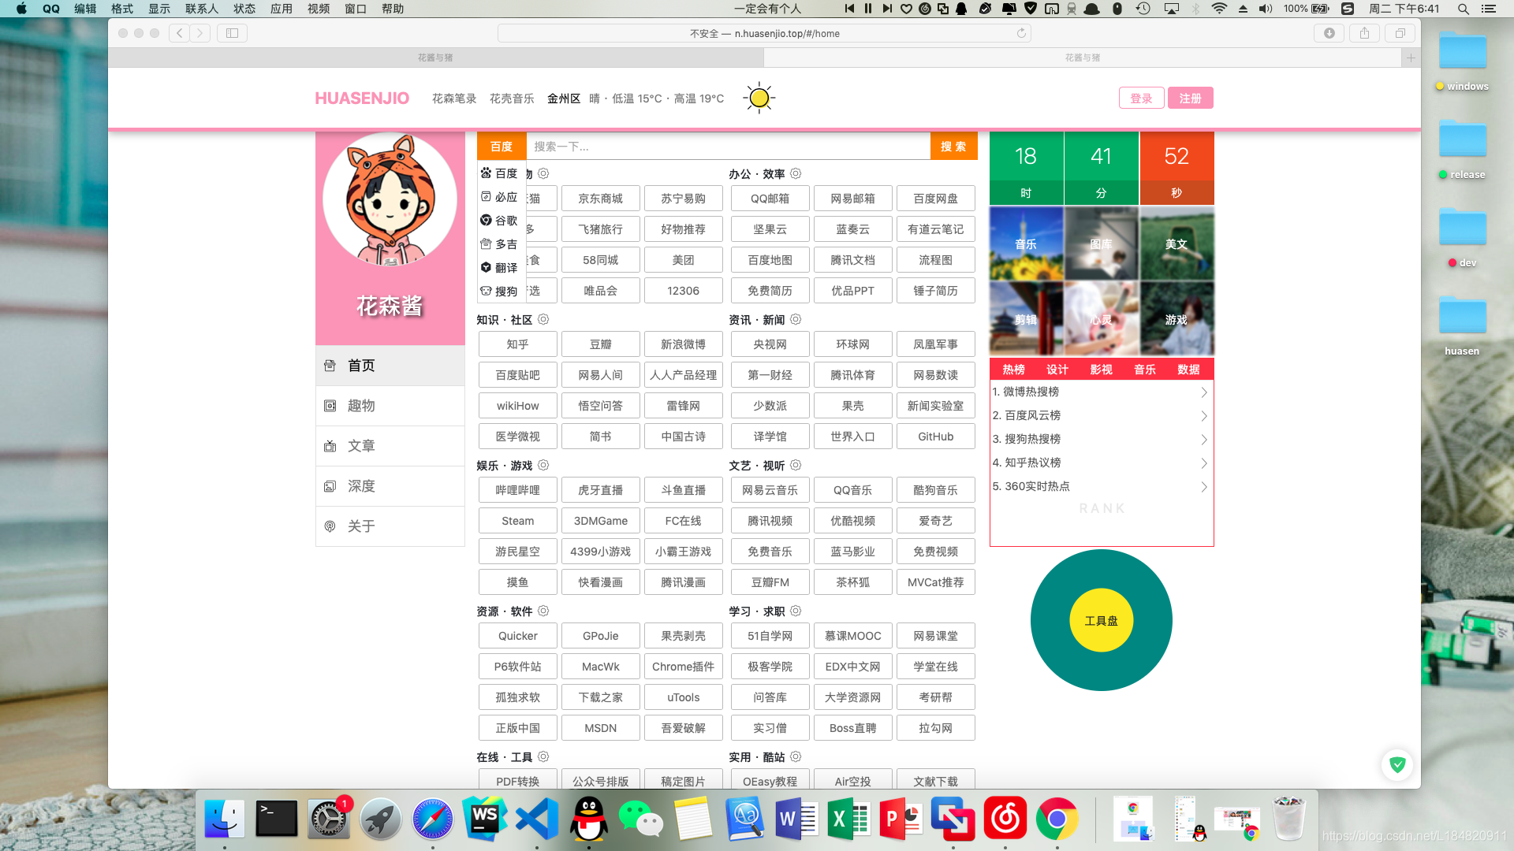Screen dimensions: 1514x851
Task: Open the 慕课MOOC link button
Action: click(852, 636)
